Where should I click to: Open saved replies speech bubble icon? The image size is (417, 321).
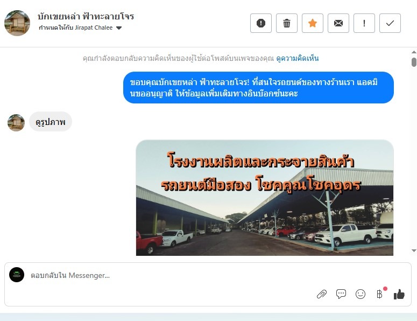341,294
